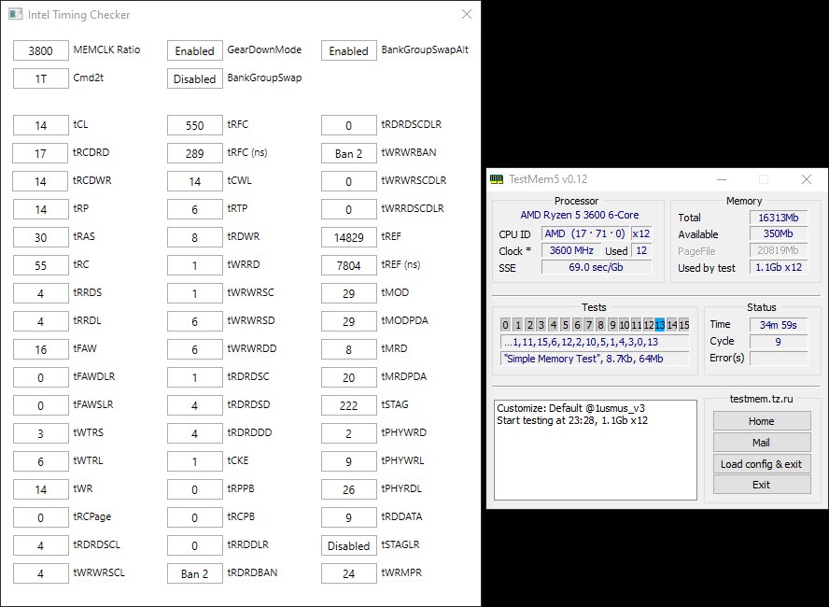
Task: Click the tWRRD value field
Action: coord(194,265)
